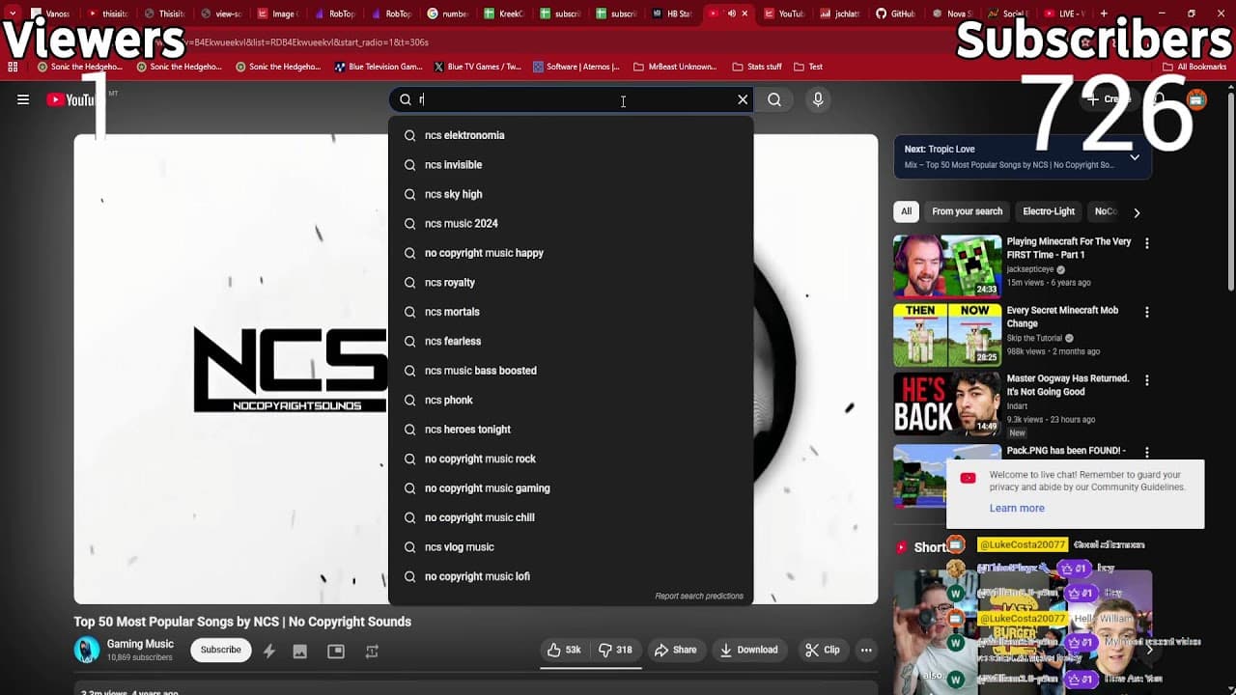Viewport: 1236px width, 695px height.
Task: Open options for 'Every Secret Minecraft Mob Change'
Action: (x=1147, y=313)
